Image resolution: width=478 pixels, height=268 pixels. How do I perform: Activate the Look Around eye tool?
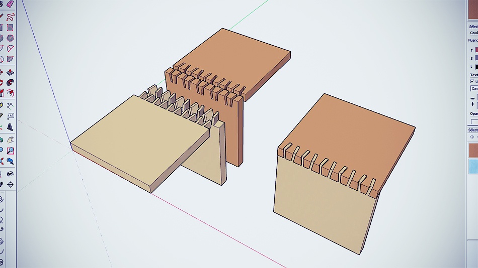[11, 173]
